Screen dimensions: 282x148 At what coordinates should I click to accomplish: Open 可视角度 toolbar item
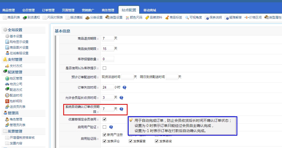click(x=193, y=18)
